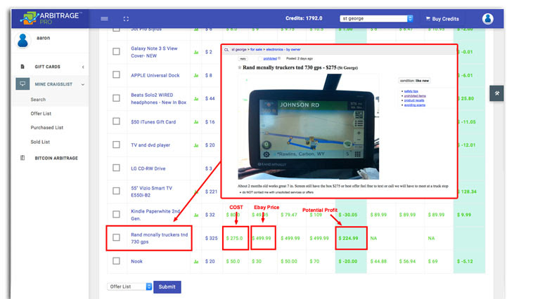Click chart icon for Nook row
The image size is (533, 299).
(x=196, y=262)
